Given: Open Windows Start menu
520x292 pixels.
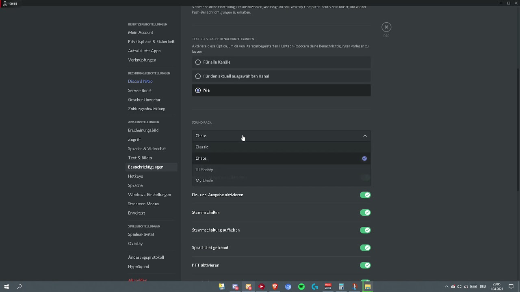Looking at the screenshot, I should click(x=6, y=287).
